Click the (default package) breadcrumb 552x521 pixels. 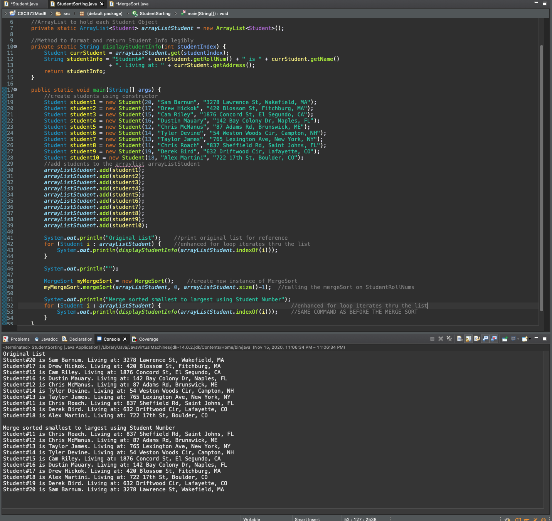[101, 13]
